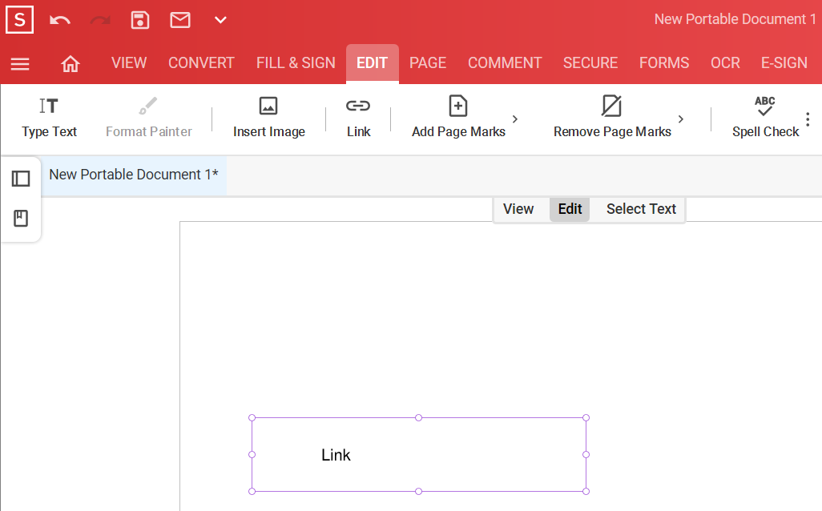Expand Remove Page Marks chevron
This screenshot has width=822, height=511.
[680, 119]
